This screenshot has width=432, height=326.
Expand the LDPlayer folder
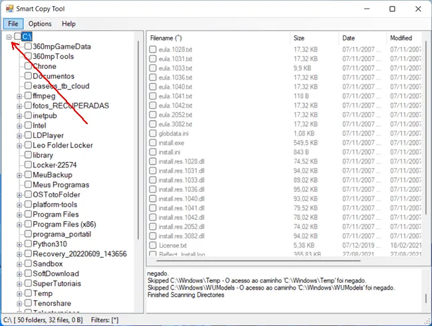click(x=19, y=135)
